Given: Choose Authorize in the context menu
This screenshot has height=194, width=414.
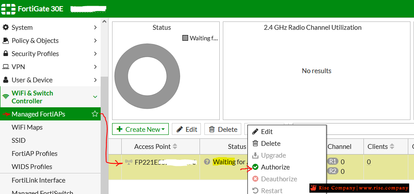Looking at the screenshot, I should point(287,167).
